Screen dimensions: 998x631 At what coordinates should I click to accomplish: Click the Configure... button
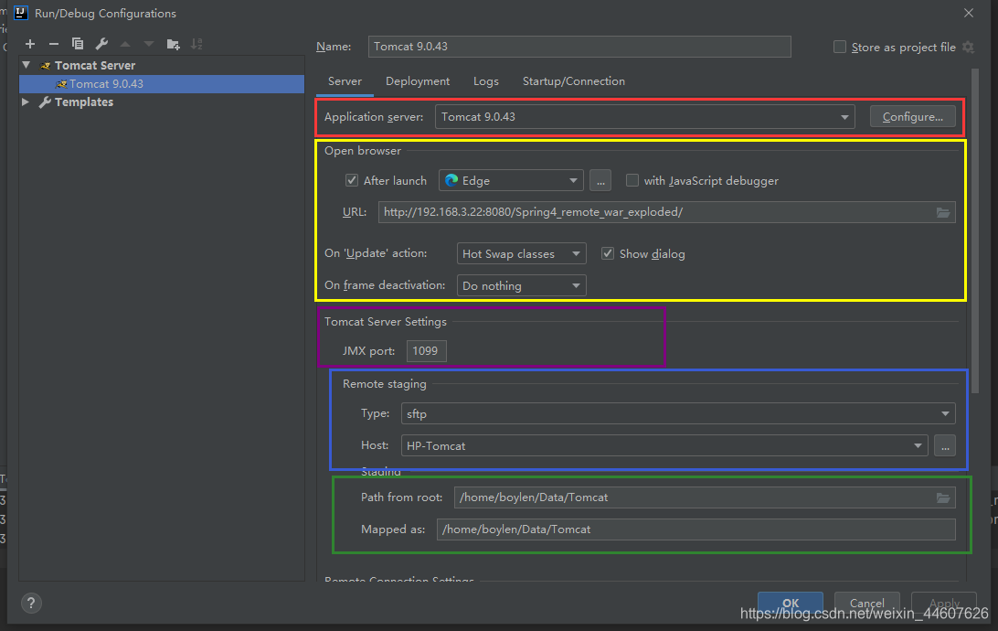913,116
